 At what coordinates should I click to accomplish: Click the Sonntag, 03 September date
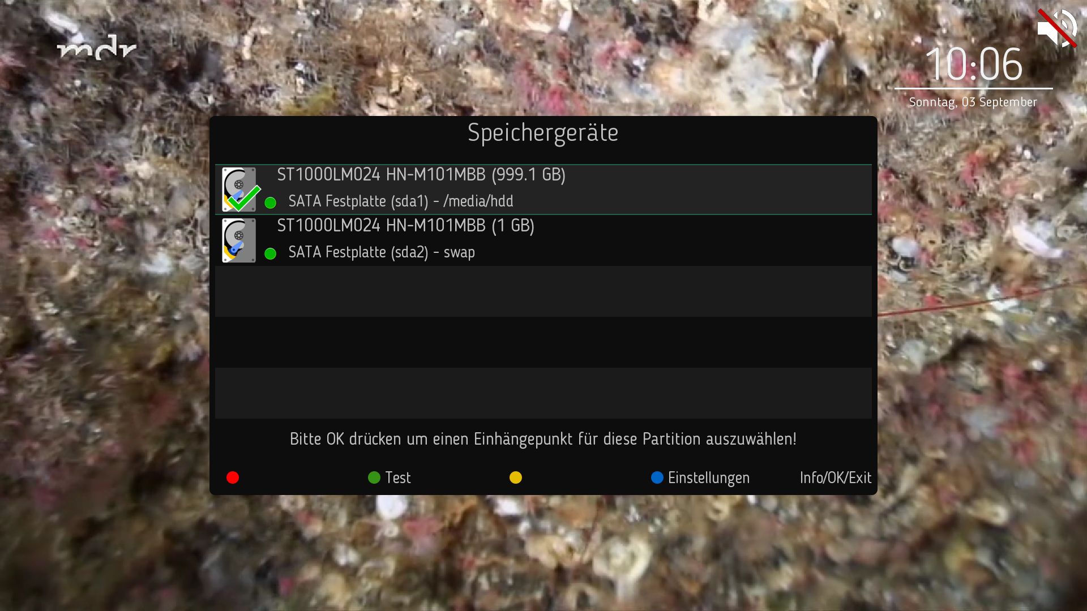click(x=973, y=102)
